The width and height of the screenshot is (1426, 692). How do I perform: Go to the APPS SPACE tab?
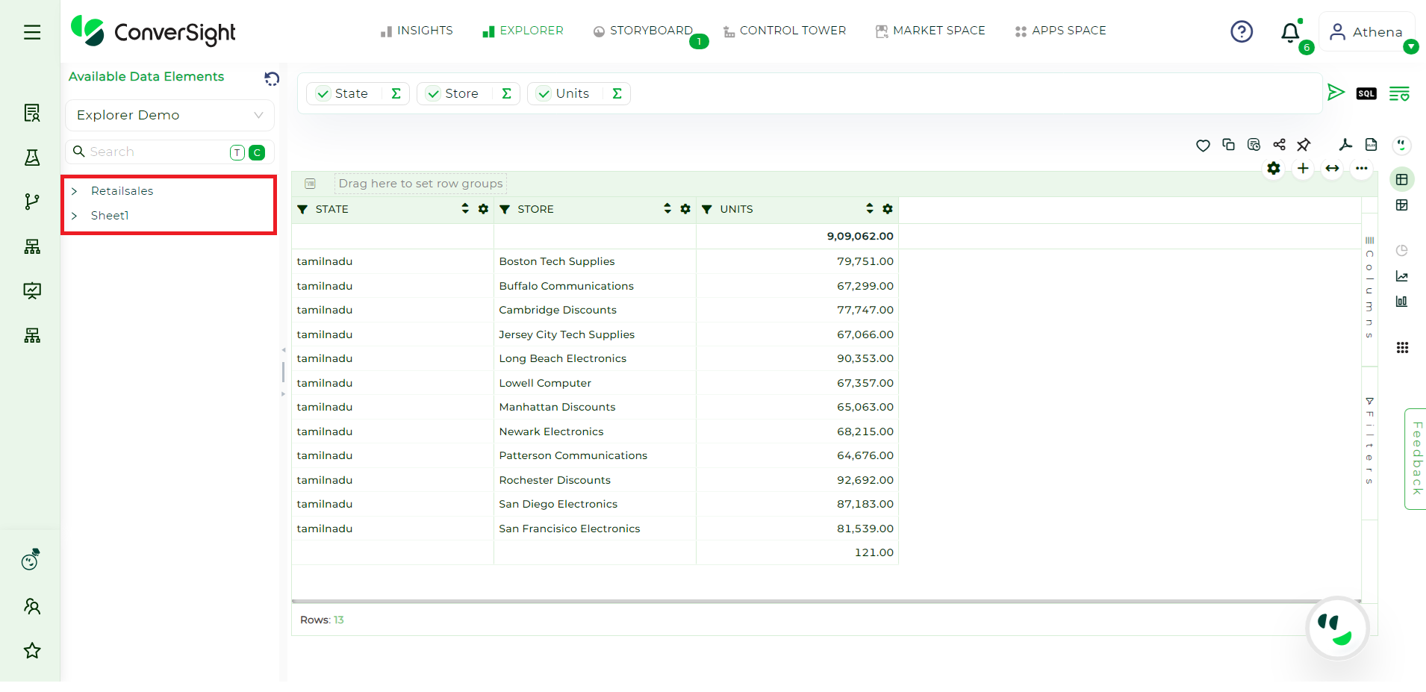[x=1060, y=31]
